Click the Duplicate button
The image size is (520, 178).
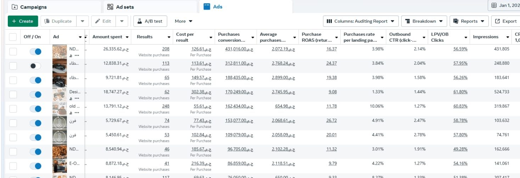pos(58,21)
